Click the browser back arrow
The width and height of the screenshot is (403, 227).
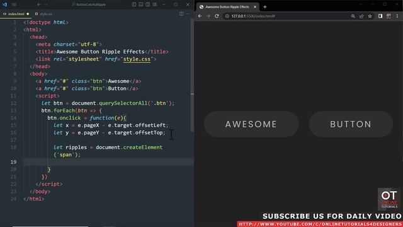pos(200,16)
